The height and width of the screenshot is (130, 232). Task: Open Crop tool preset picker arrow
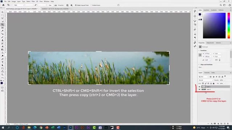(x=11, y=5)
